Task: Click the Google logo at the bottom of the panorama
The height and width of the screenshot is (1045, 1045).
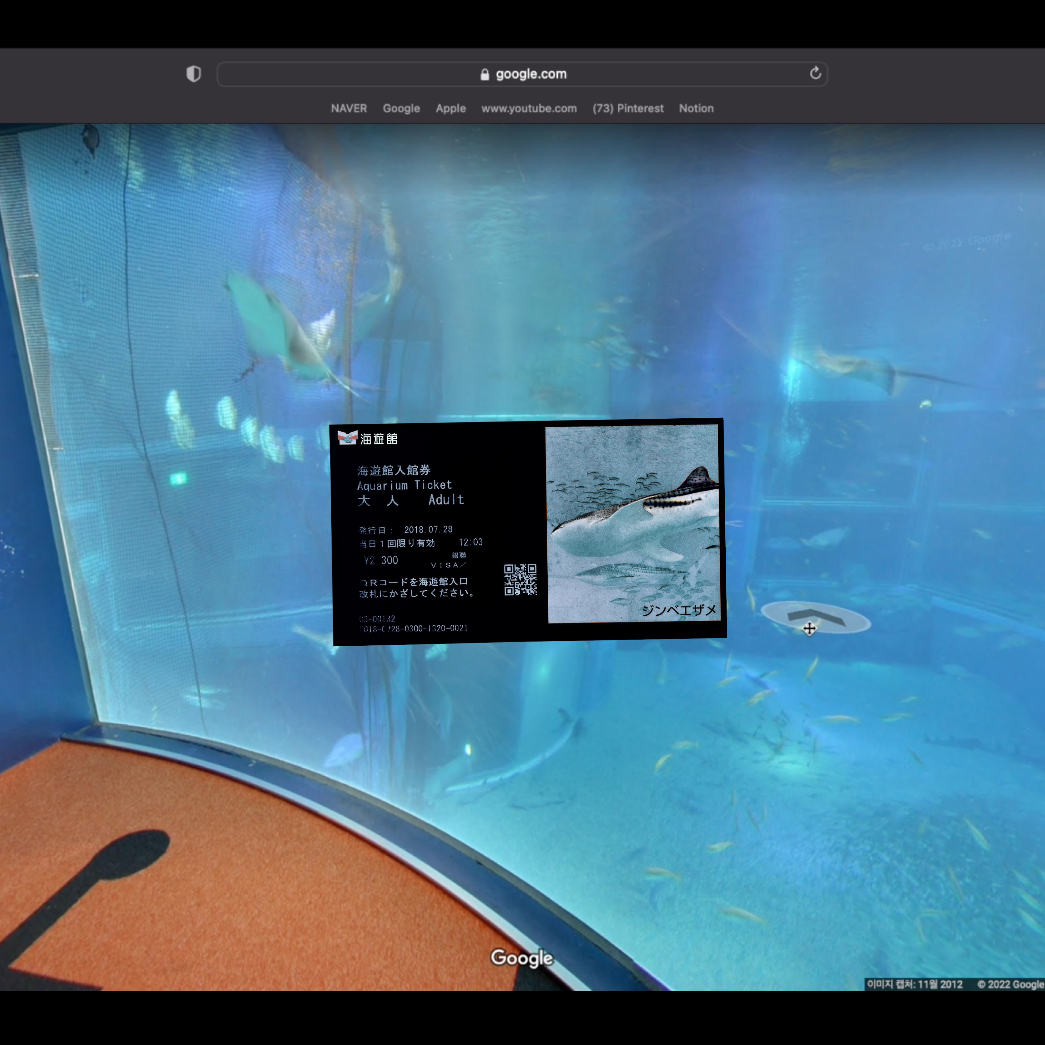Action: 522,957
